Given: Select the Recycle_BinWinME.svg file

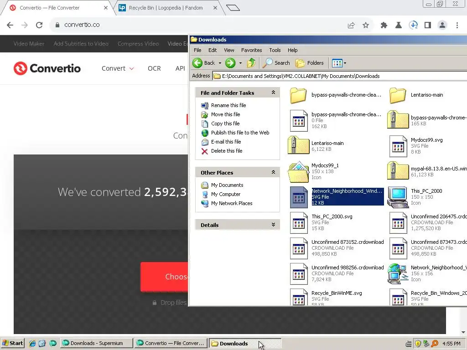Looking at the screenshot, I should point(299,297).
